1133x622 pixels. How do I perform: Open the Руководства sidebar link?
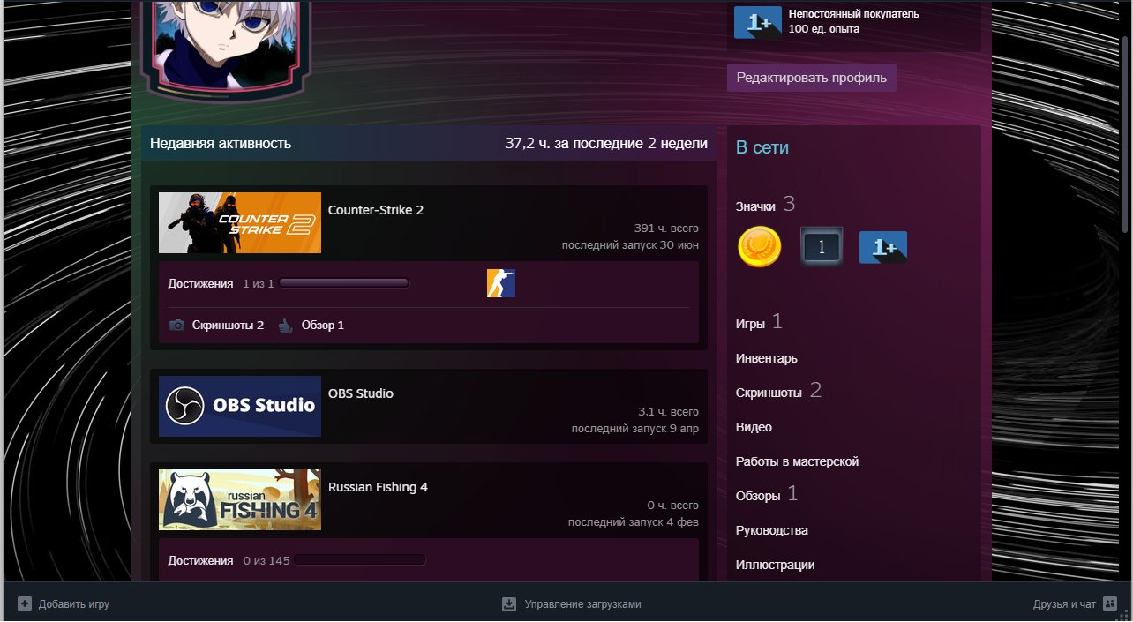point(772,530)
